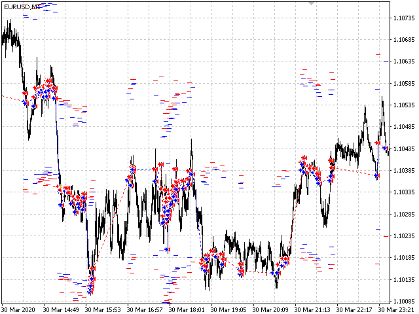This screenshot has height=314, width=419.
Task: Select the 1.10735 price axis label
Action: point(404,18)
